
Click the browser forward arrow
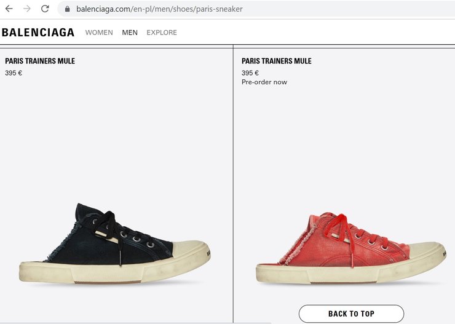(27, 9)
